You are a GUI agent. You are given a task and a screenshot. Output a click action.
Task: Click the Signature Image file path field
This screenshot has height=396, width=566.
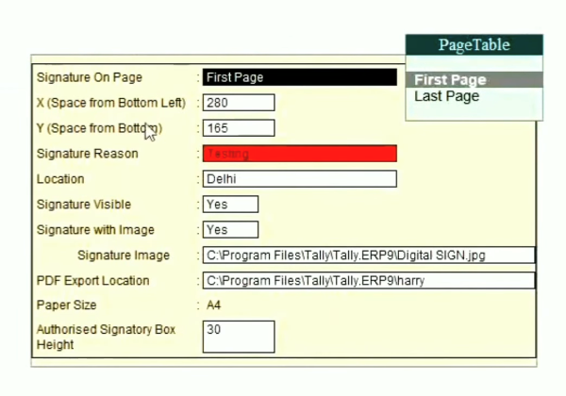pyautogui.click(x=368, y=256)
